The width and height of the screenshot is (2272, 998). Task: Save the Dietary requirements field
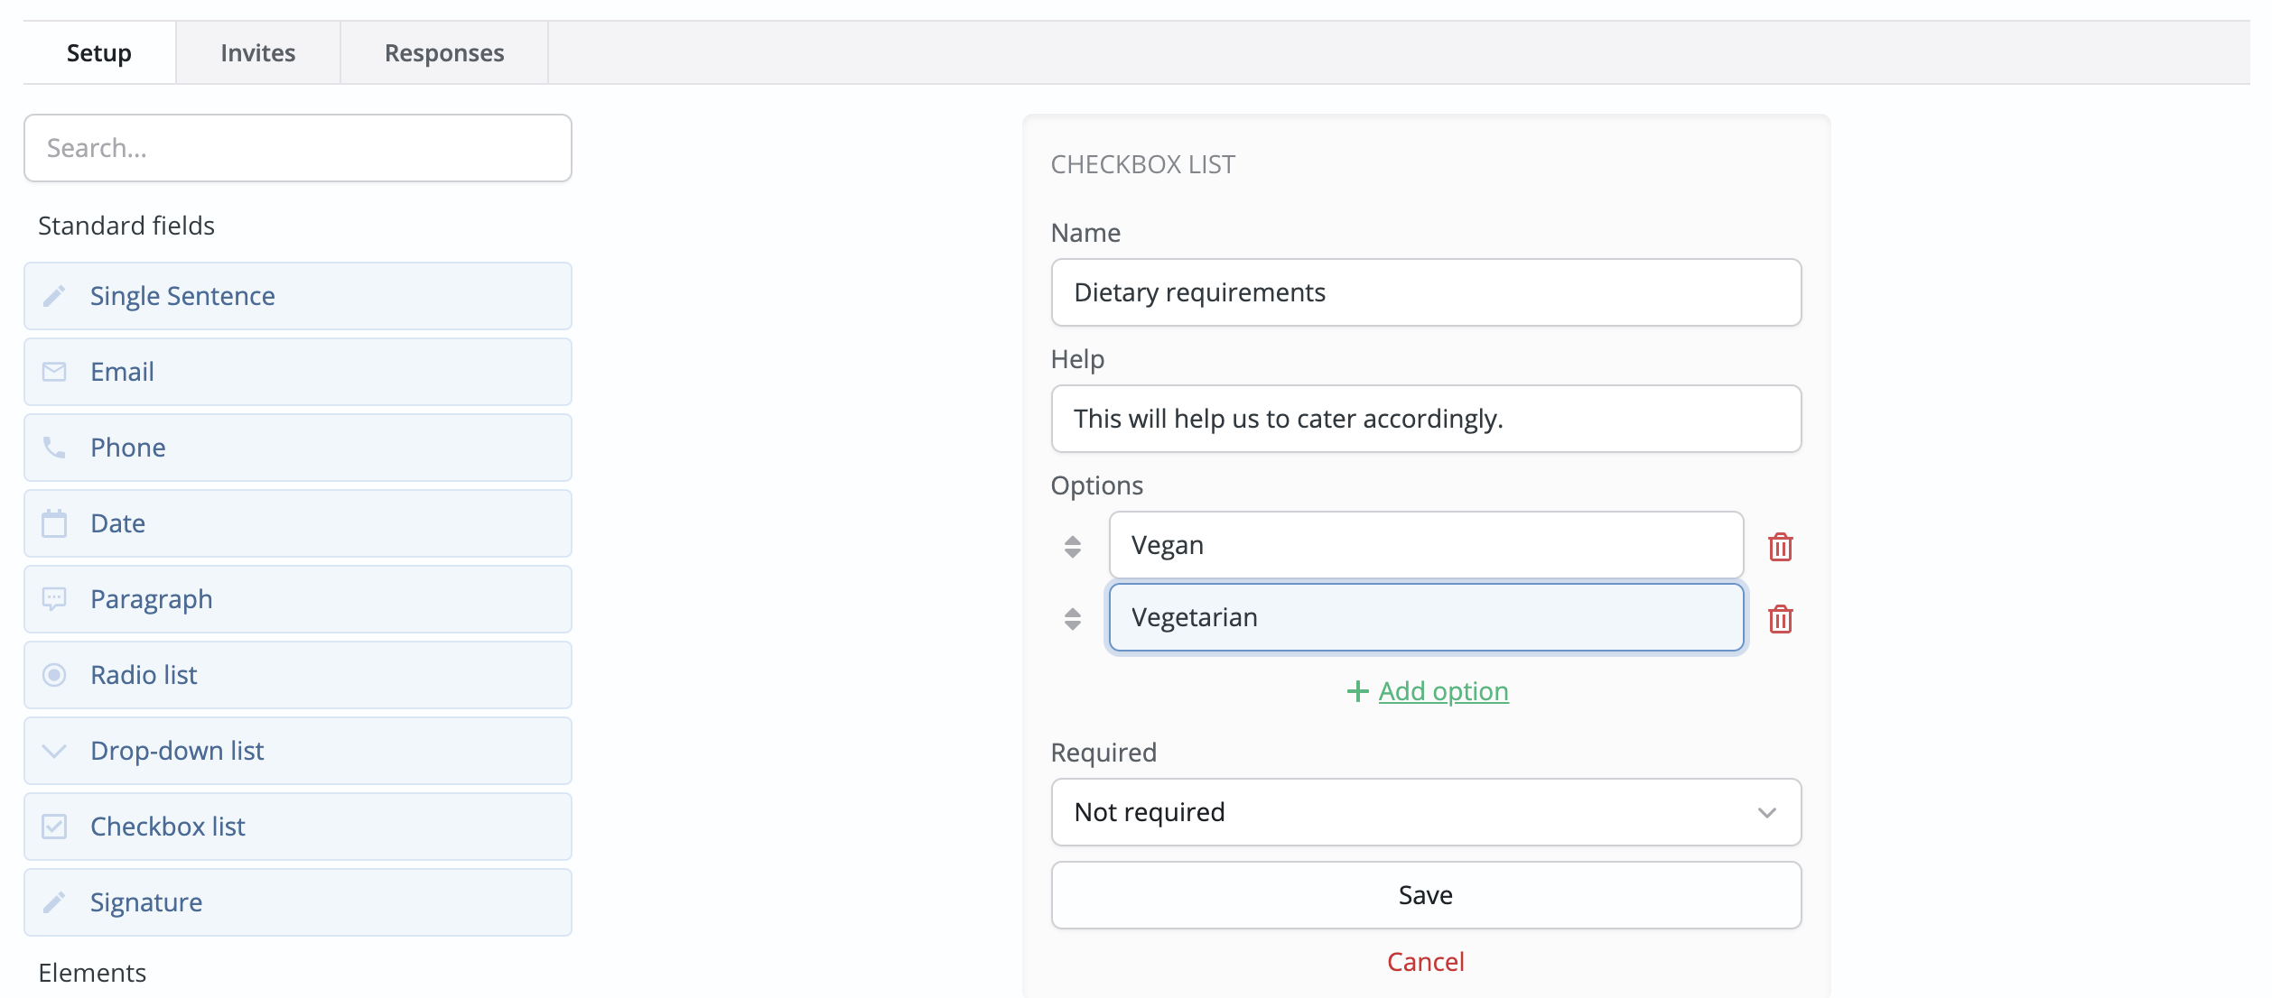pyautogui.click(x=1425, y=894)
